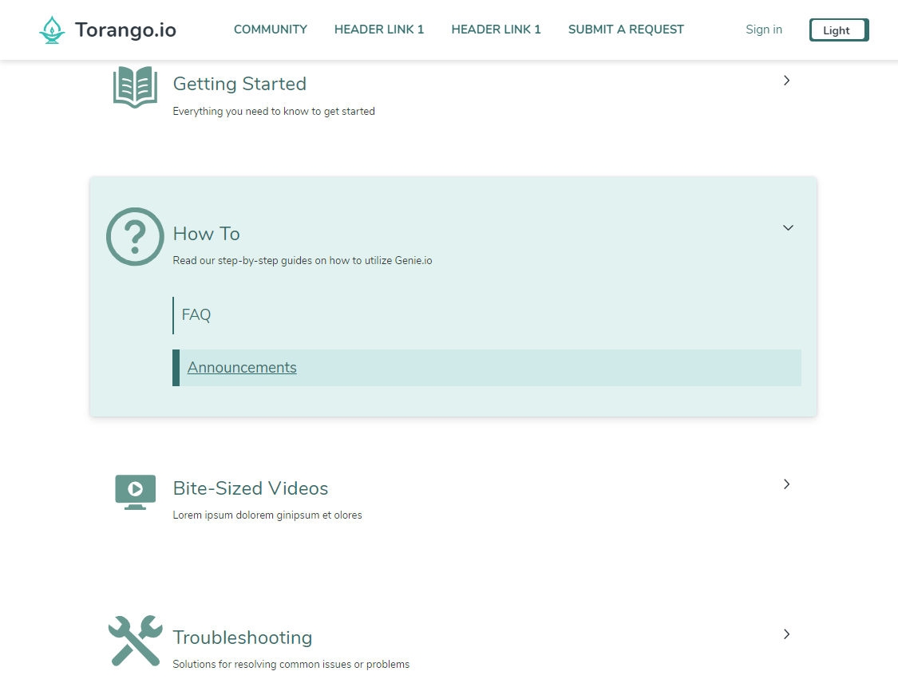Expand the Troubleshooting section chevron

click(786, 634)
